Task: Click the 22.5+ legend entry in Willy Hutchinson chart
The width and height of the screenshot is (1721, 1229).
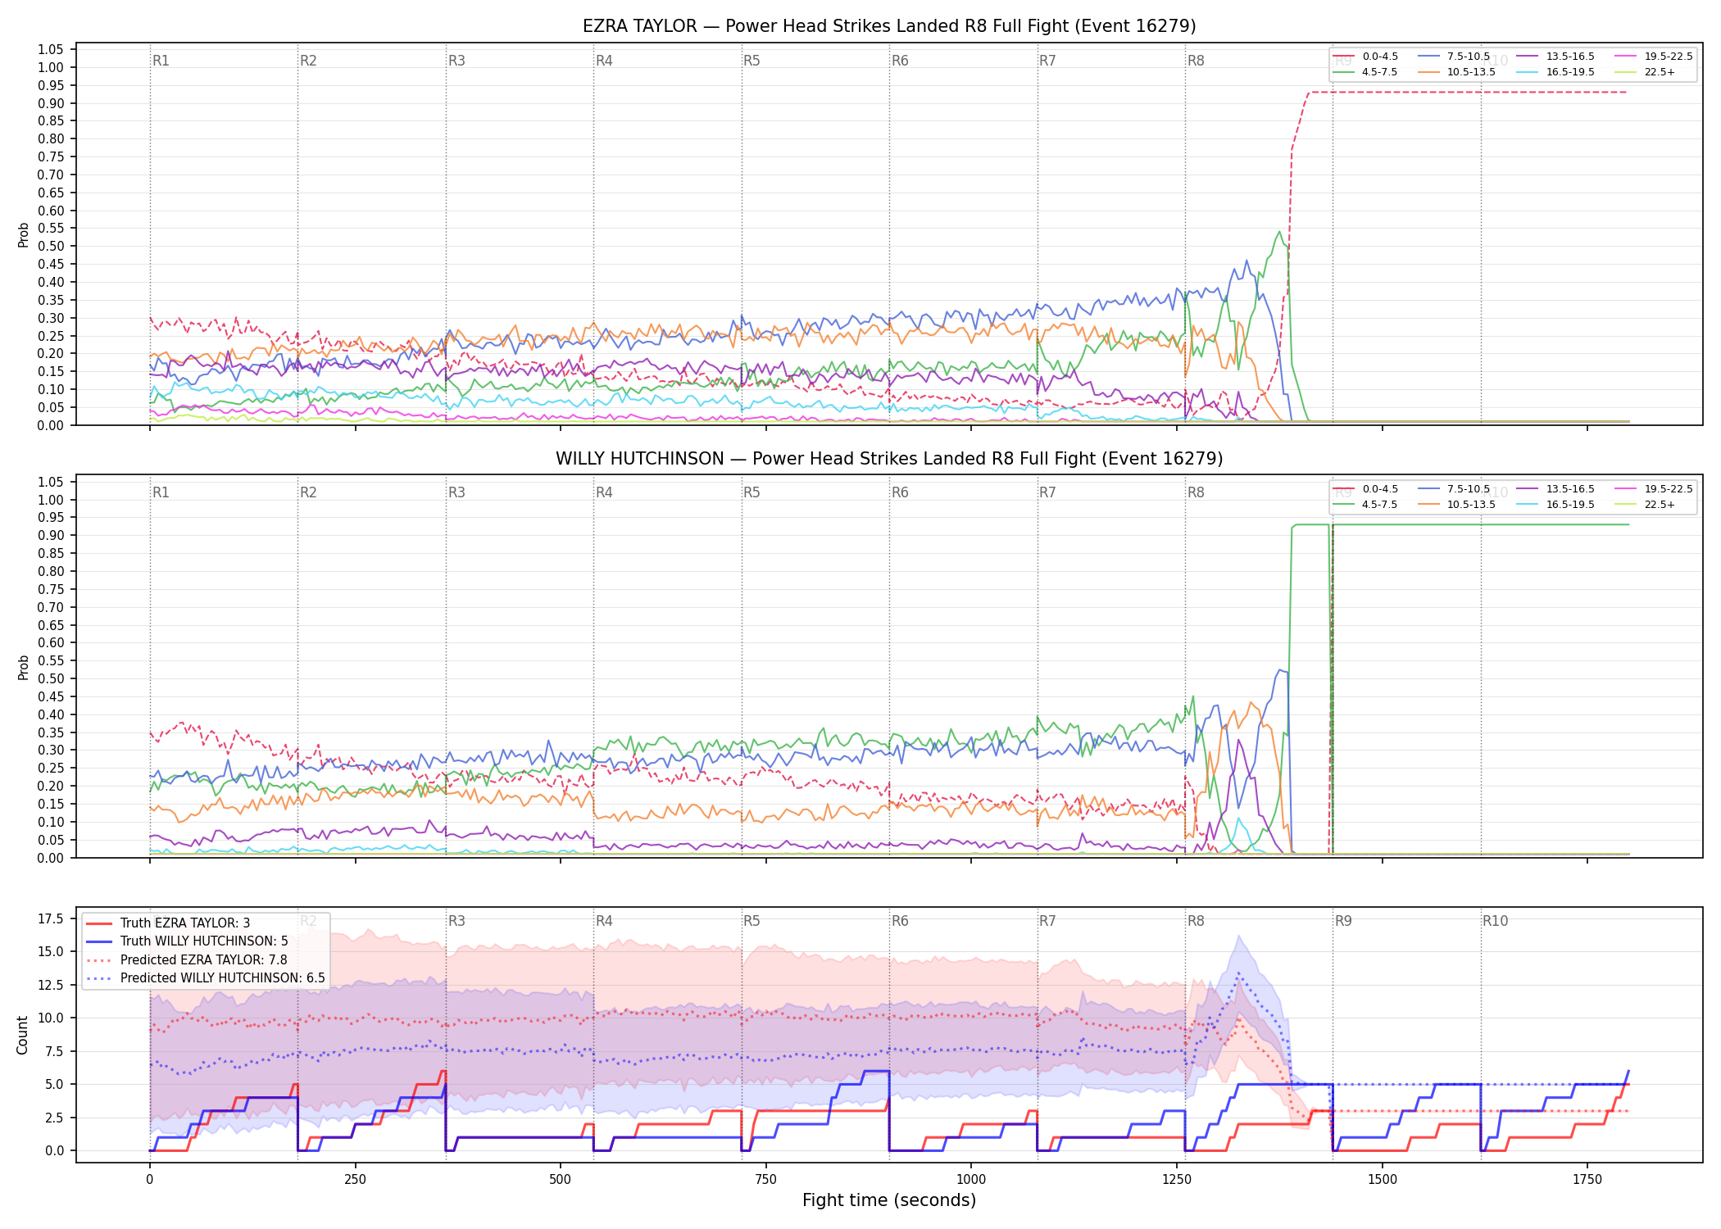Action: pos(1645,505)
